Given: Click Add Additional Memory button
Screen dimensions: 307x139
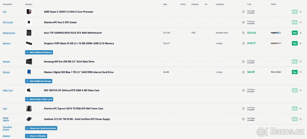Looking at the screenshot, I should click(39, 52).
